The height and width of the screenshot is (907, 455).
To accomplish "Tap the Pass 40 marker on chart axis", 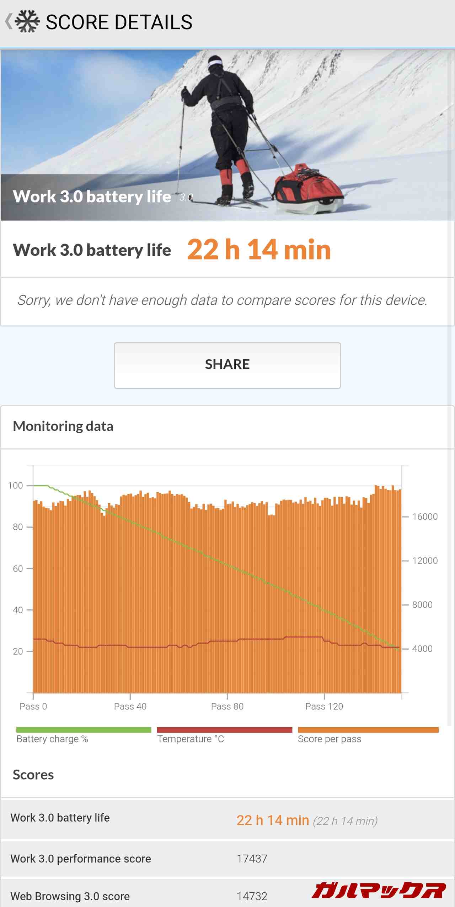I will 130,706.
